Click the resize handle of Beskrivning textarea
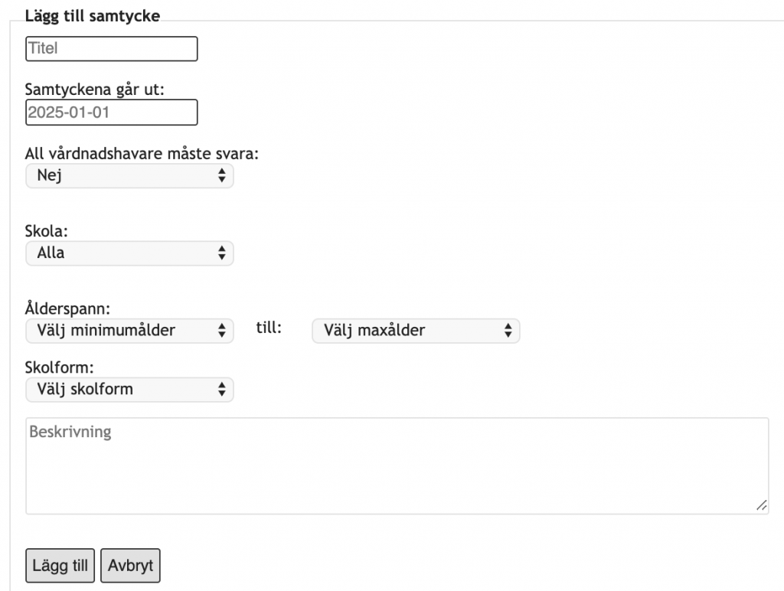784x591 pixels. pyautogui.click(x=762, y=506)
